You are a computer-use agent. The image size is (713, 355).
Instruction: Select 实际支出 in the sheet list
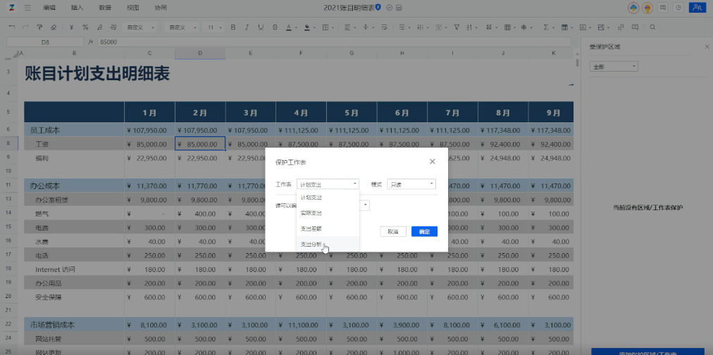point(328,213)
